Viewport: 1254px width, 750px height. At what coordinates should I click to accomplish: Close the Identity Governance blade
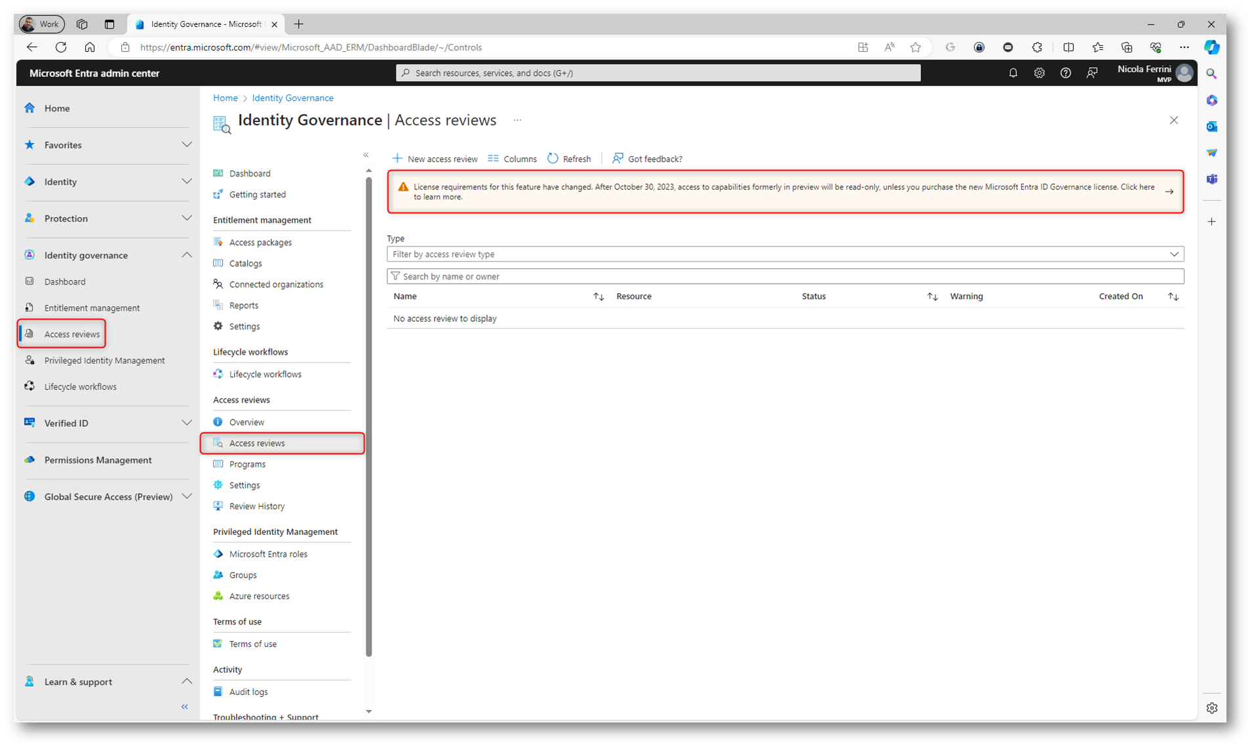point(1173,120)
